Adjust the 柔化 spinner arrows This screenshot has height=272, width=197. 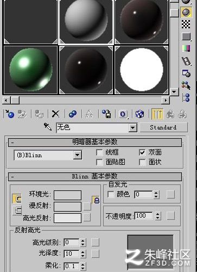tap(82, 266)
